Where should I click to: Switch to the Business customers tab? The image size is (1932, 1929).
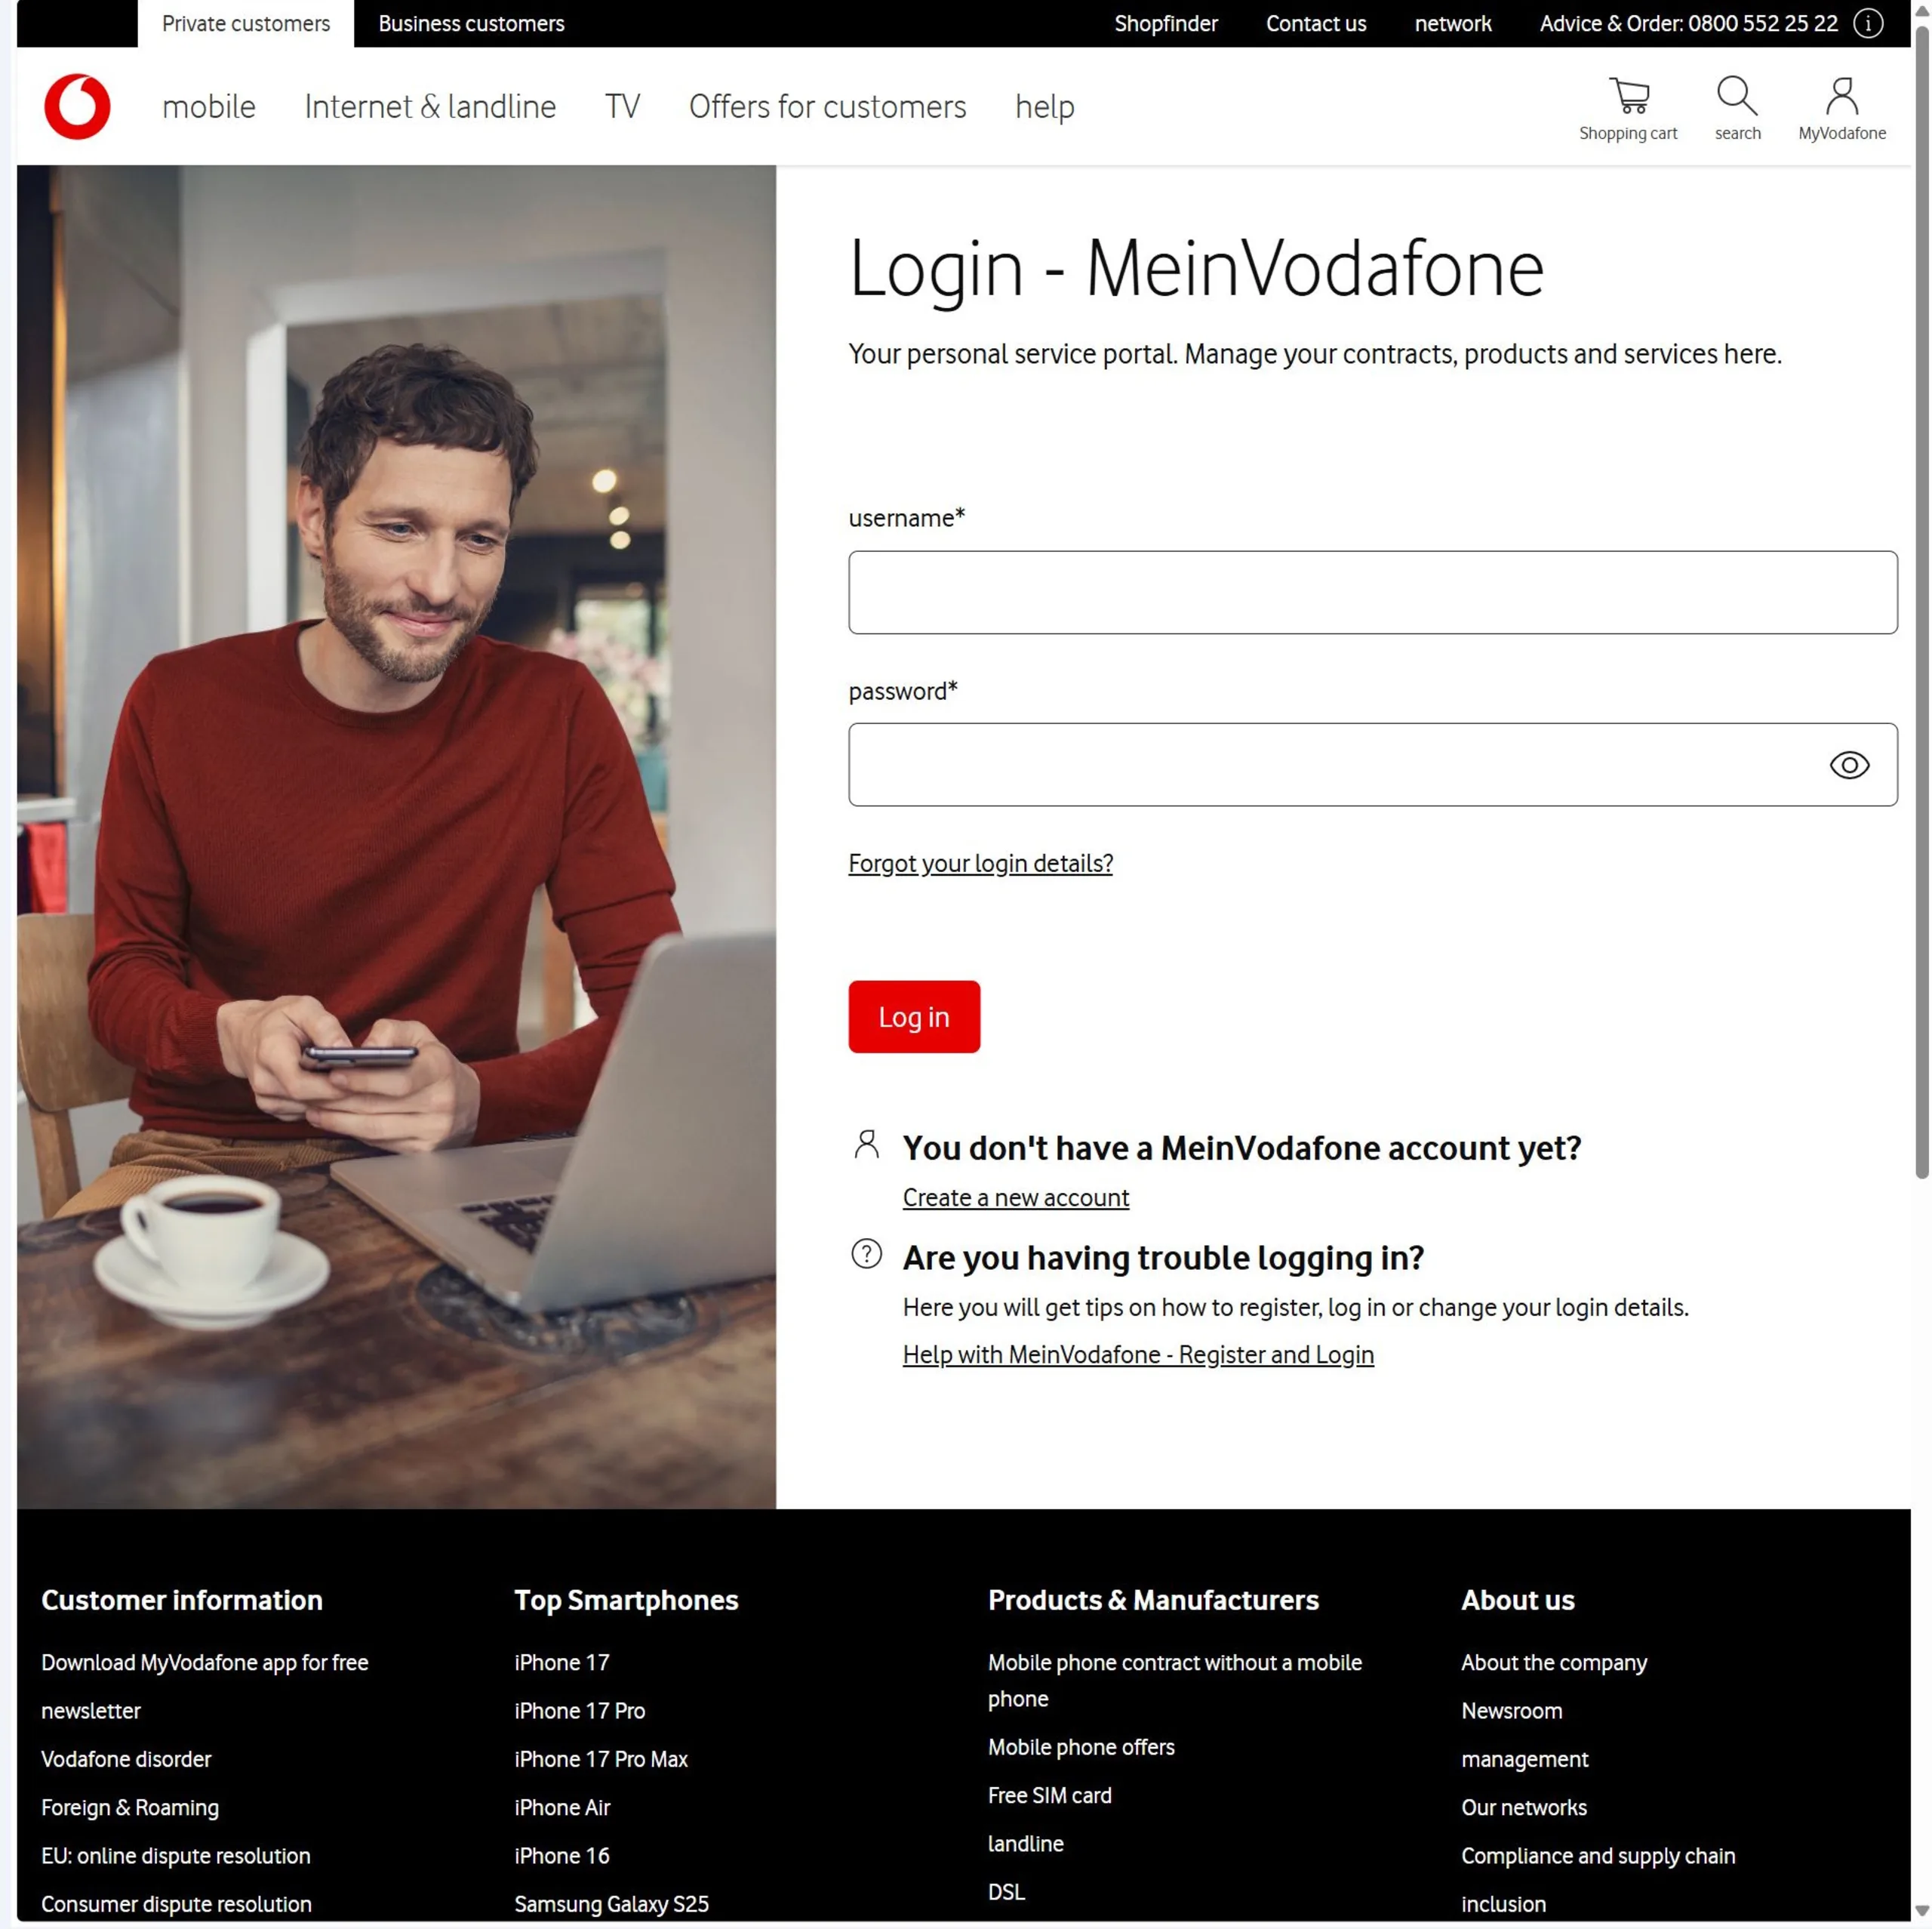point(471,23)
